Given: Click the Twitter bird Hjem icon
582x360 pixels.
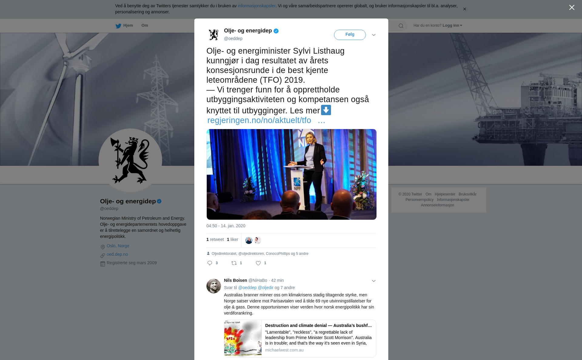Looking at the screenshot, I should tap(118, 26).
